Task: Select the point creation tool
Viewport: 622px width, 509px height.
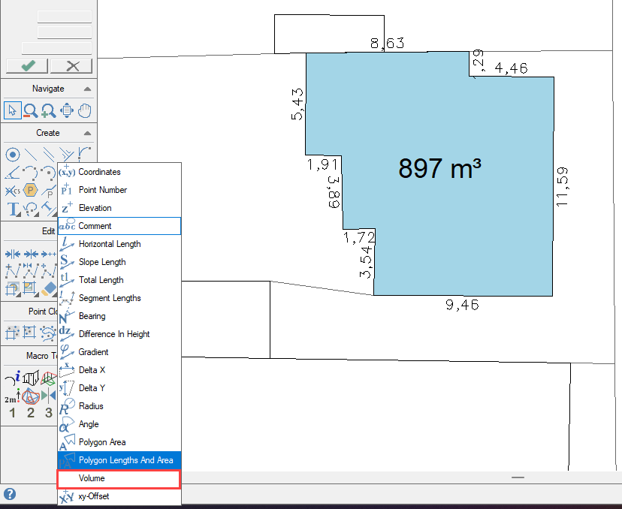Action: point(12,155)
